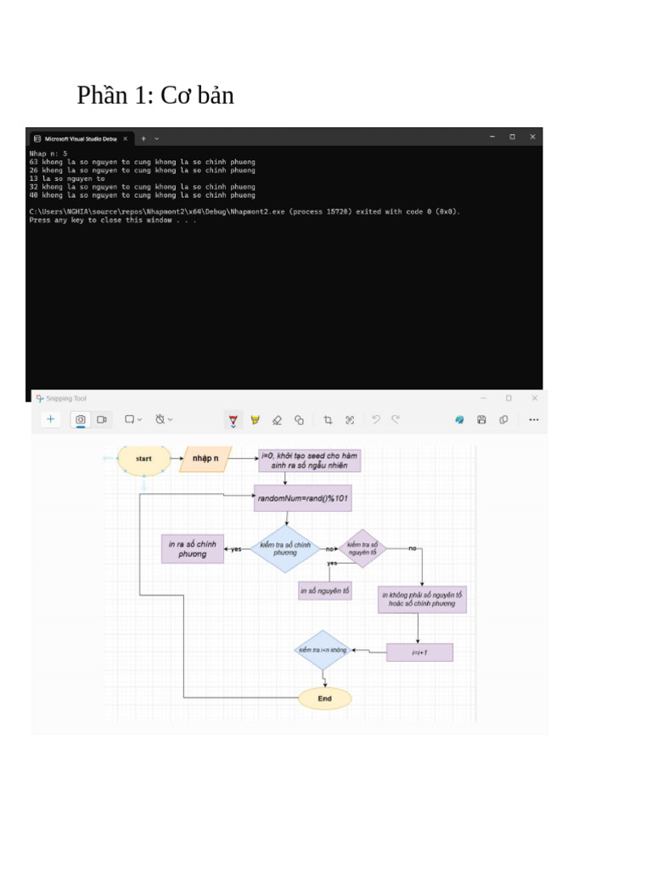Expand the terminal profile dropdown chevron

point(157,137)
